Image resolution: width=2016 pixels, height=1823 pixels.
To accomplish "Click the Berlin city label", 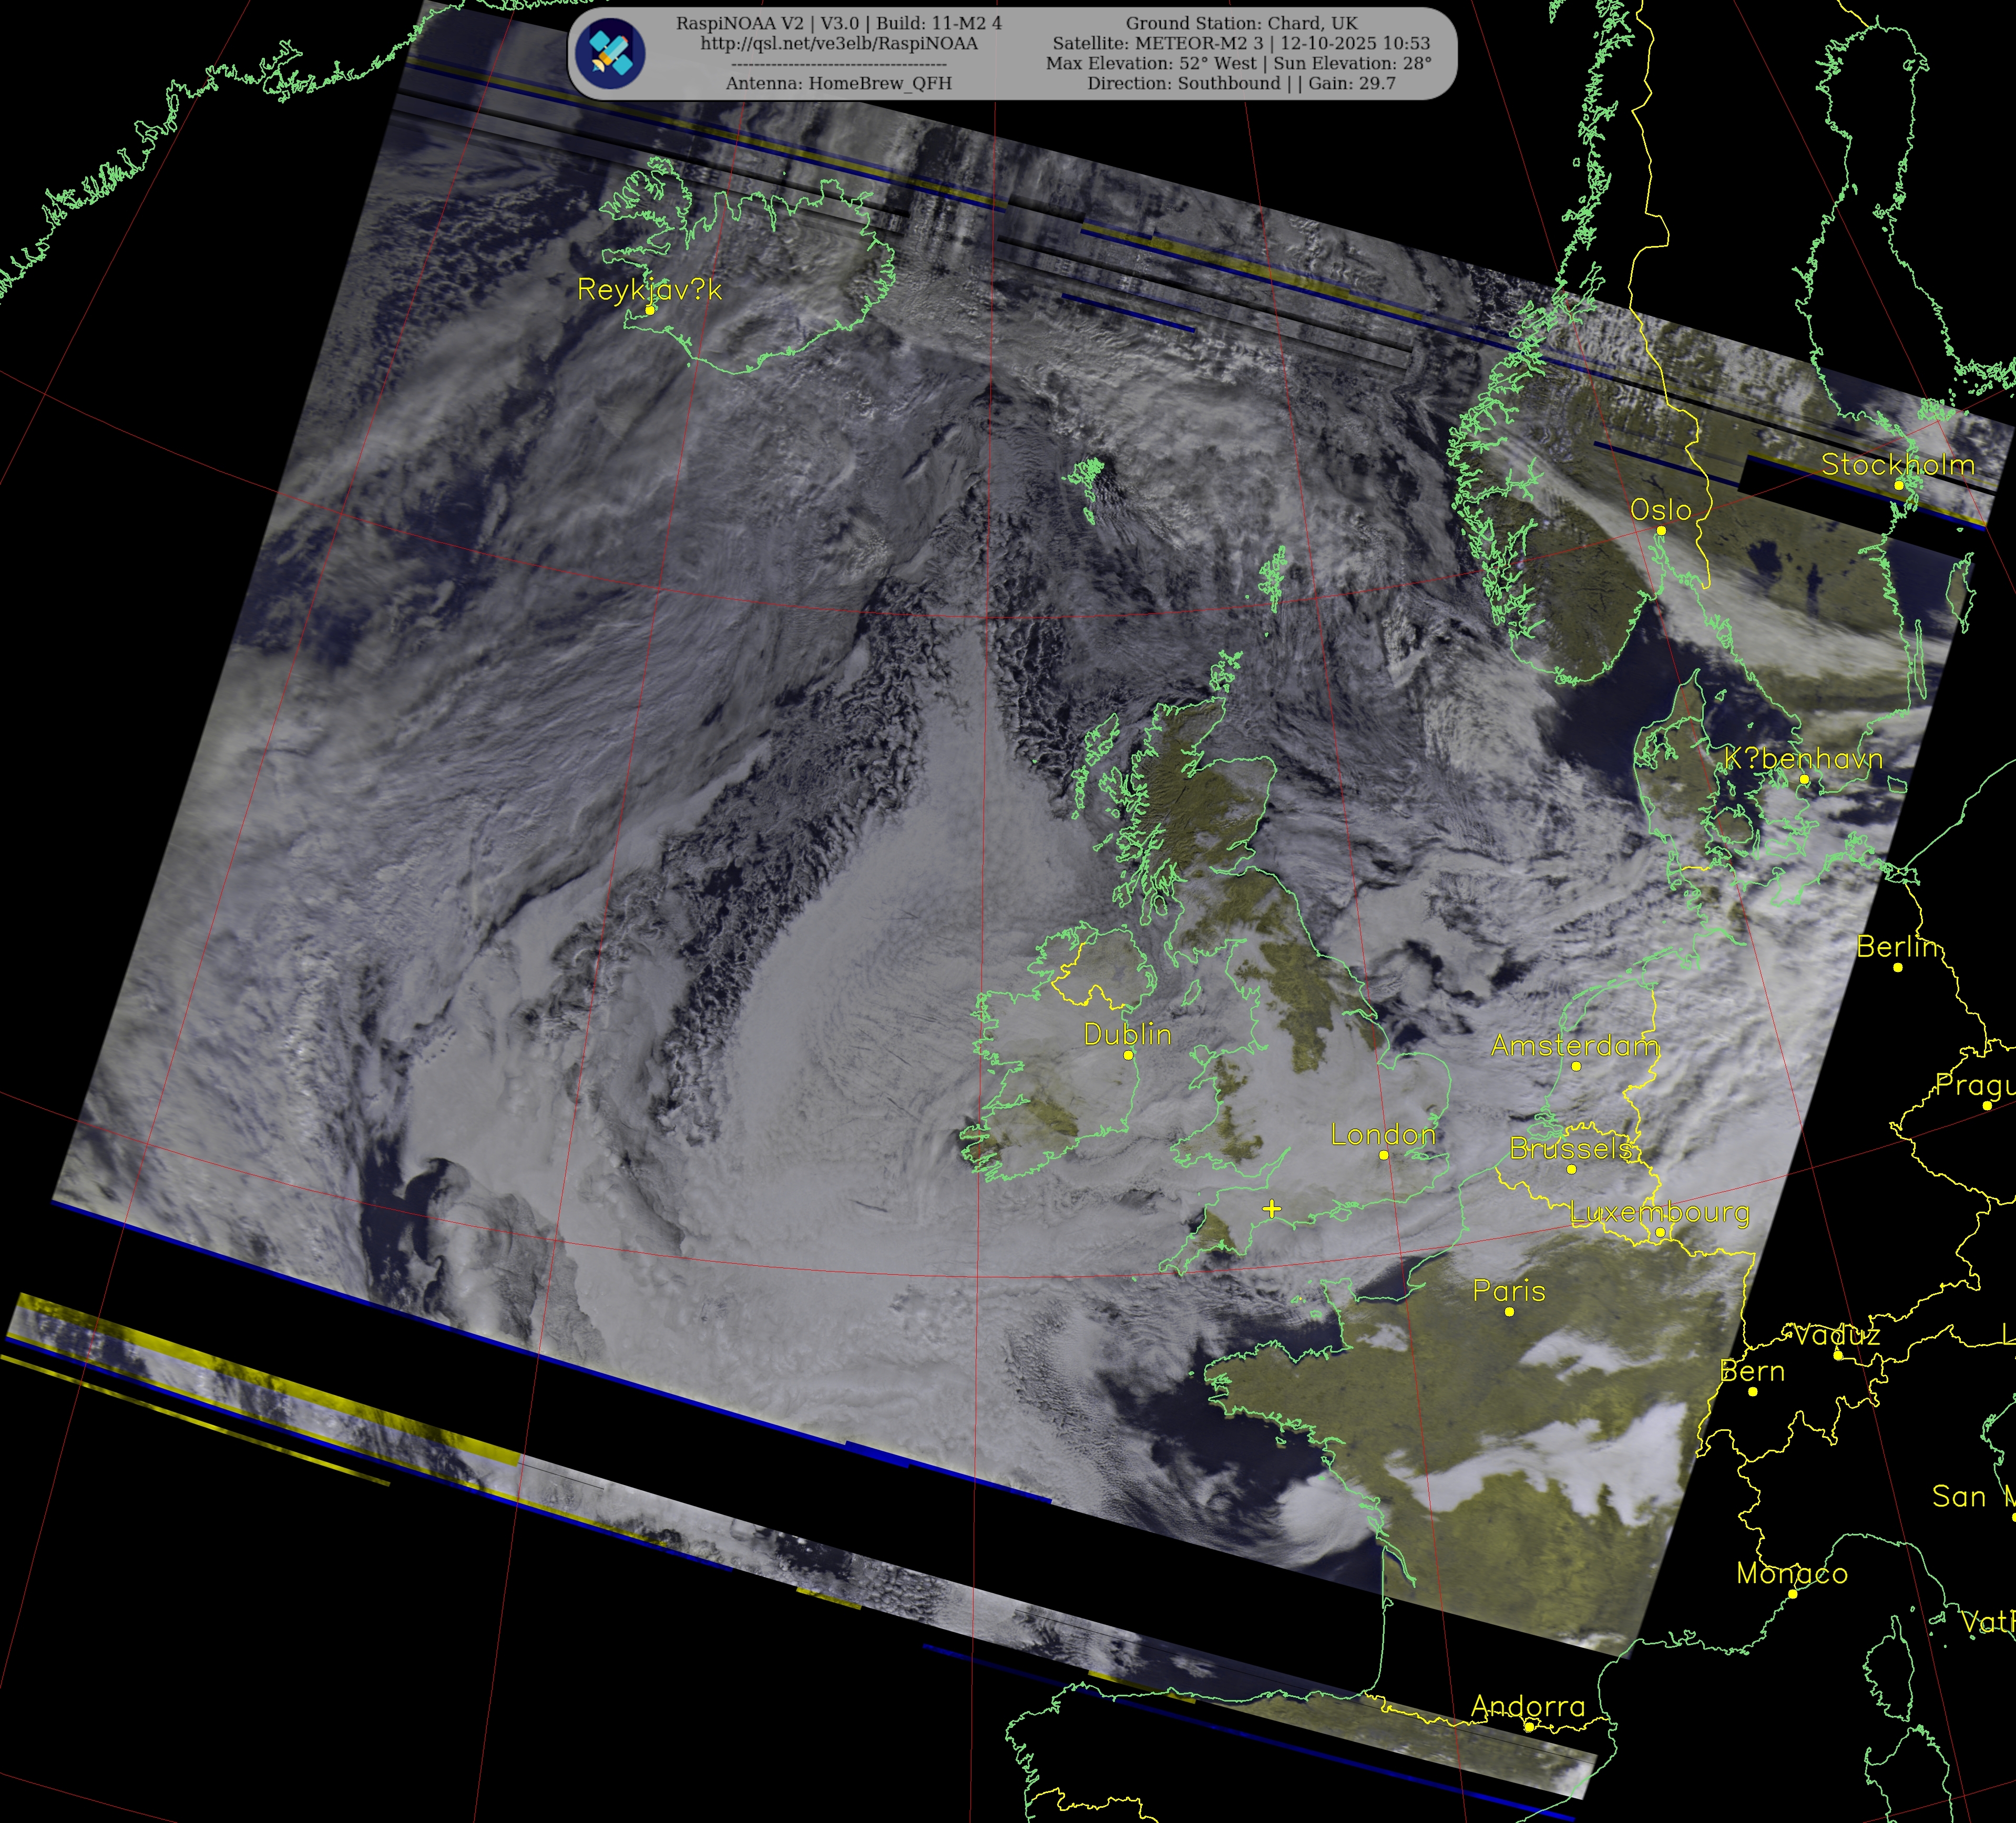I will point(1897,946).
